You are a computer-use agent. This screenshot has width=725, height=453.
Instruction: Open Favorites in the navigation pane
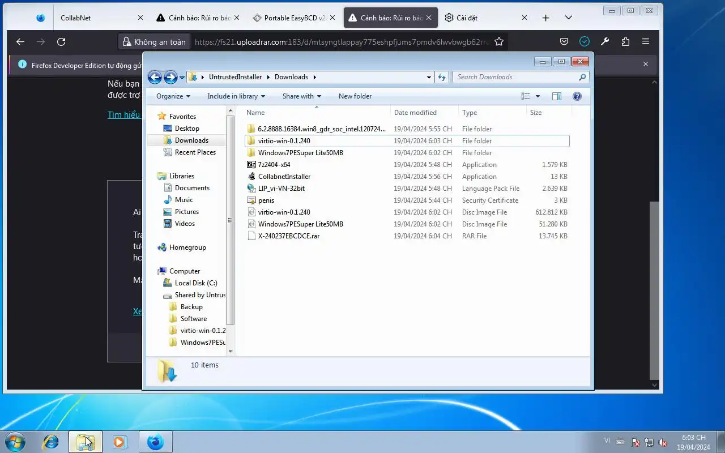182,117
